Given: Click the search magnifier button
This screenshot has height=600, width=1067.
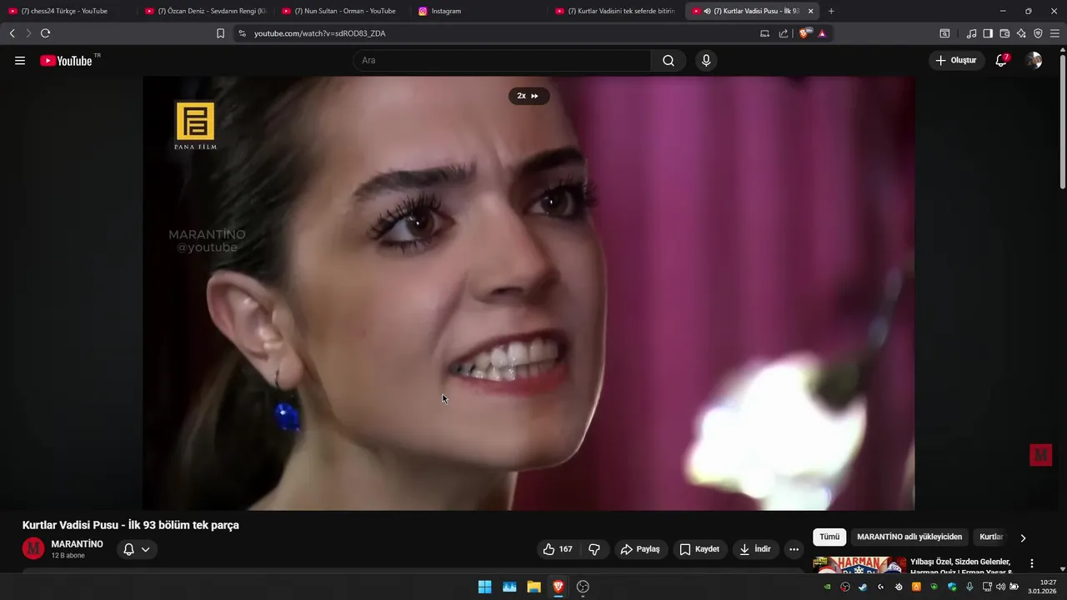Looking at the screenshot, I should (x=669, y=61).
